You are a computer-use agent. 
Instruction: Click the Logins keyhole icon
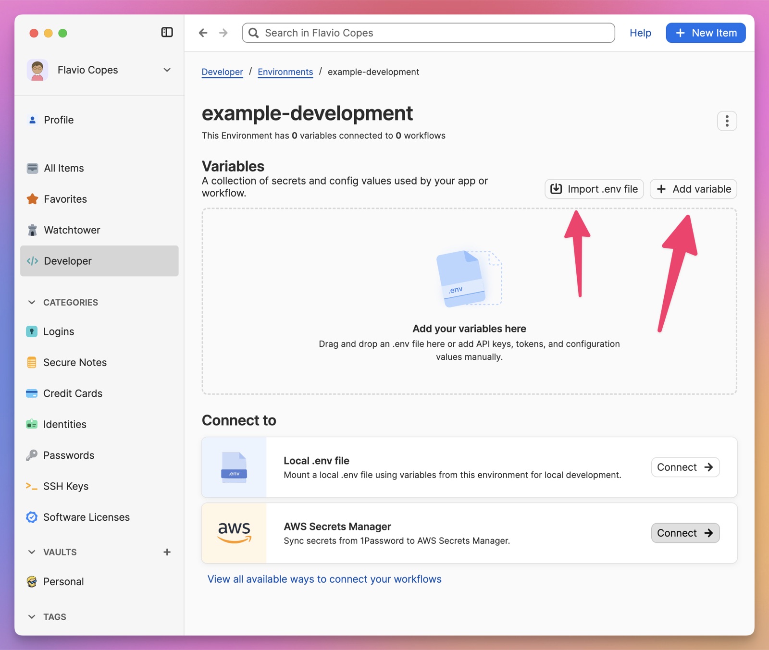tap(32, 331)
